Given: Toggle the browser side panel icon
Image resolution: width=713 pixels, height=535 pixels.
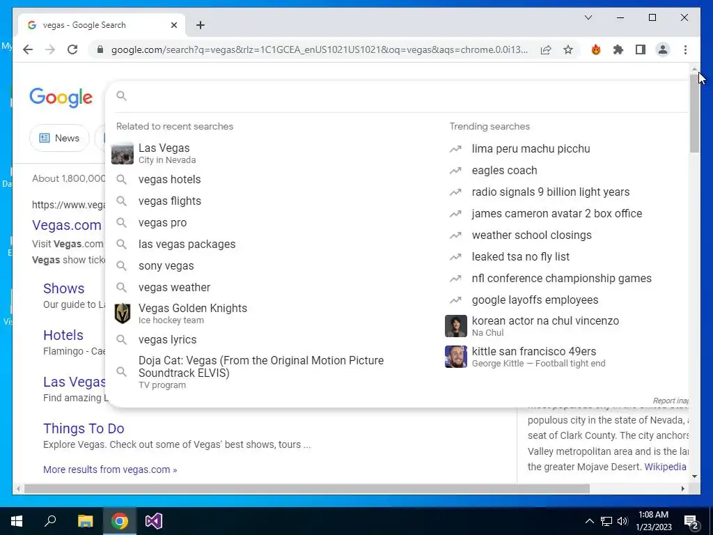Looking at the screenshot, I should [x=641, y=49].
